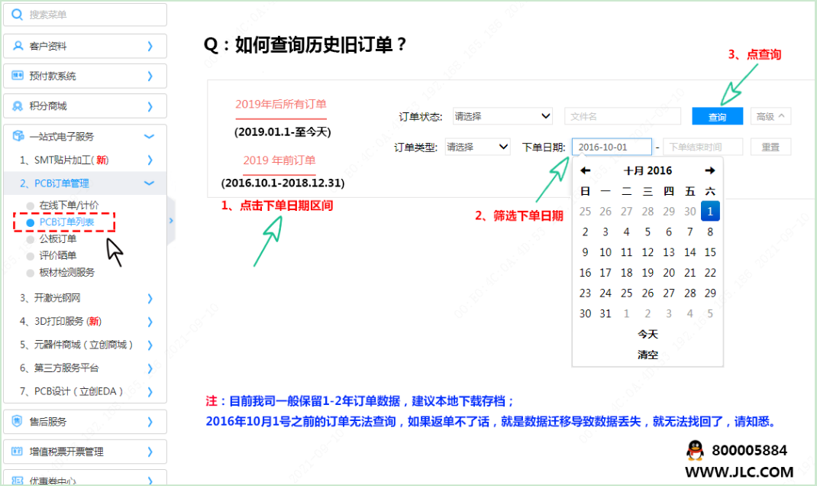Click the blue 查询 button
The width and height of the screenshot is (817, 486).
coord(717,117)
